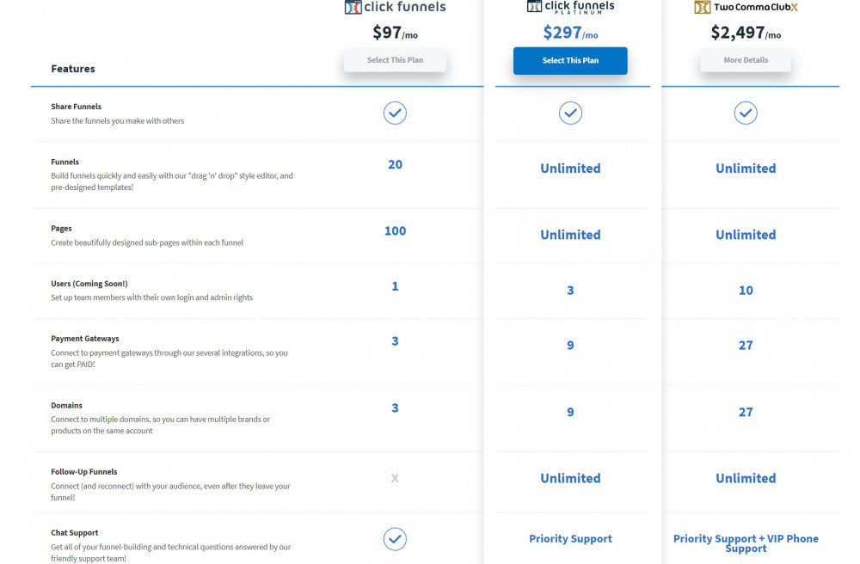This screenshot has width=860, height=564.
Task: Click the 100 pages value
Action: click(395, 230)
